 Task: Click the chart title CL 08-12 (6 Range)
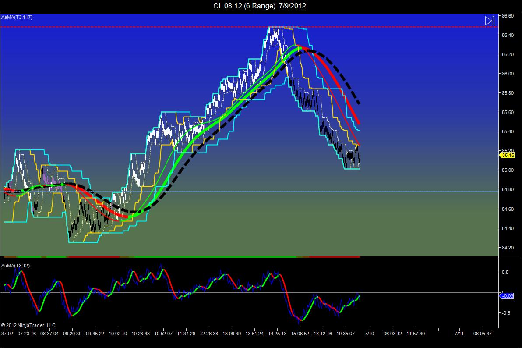pos(244,6)
